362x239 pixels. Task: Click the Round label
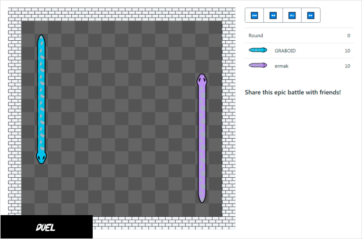point(256,36)
